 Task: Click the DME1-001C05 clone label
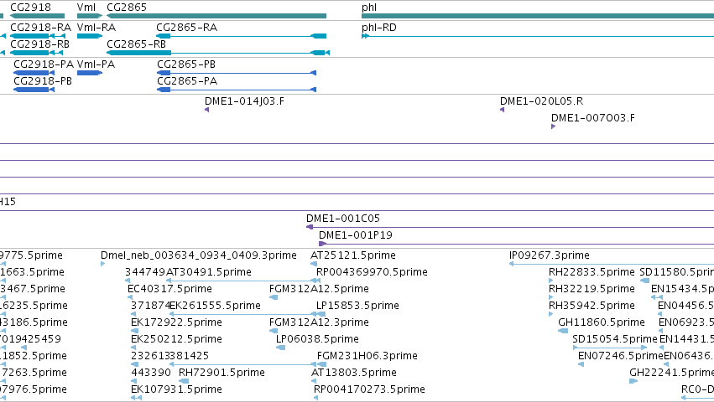point(343,219)
